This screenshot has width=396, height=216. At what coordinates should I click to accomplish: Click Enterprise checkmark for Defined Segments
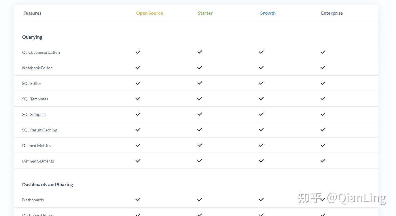(323, 161)
